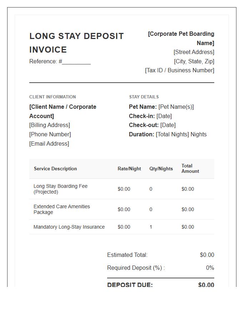The width and height of the screenshot is (250, 322).
Task: Select 'Mandatory Long-Stay Insurance' description
Action: (69, 227)
